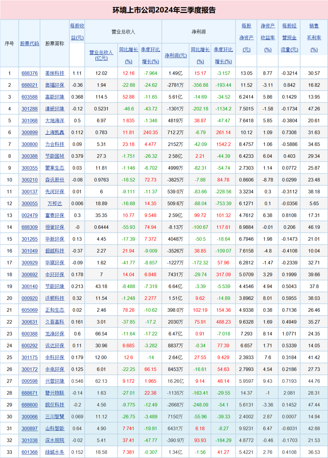328x458 pixels.
Task: Select the 序号 column header
Action: (x=9, y=43)
